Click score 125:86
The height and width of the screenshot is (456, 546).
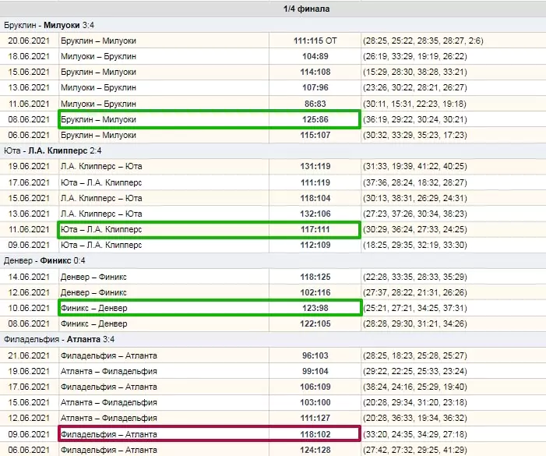(315, 119)
